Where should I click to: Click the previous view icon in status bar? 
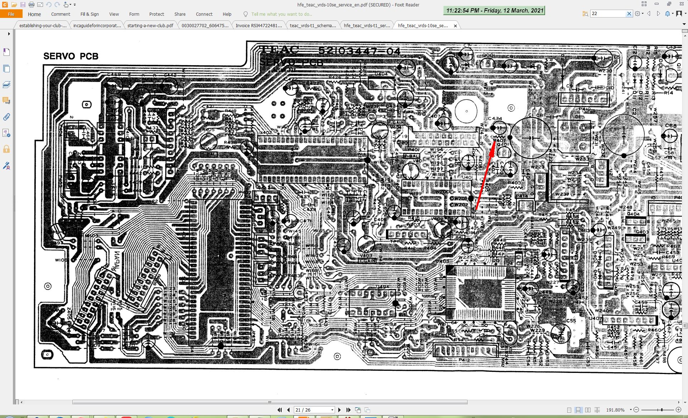[x=358, y=410]
